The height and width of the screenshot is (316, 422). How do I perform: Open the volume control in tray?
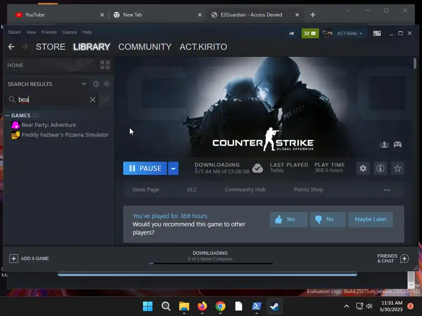click(369, 306)
